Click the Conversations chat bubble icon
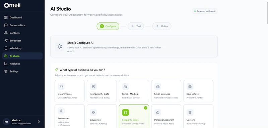Viewport: 268px width, 128px height. point(6,25)
